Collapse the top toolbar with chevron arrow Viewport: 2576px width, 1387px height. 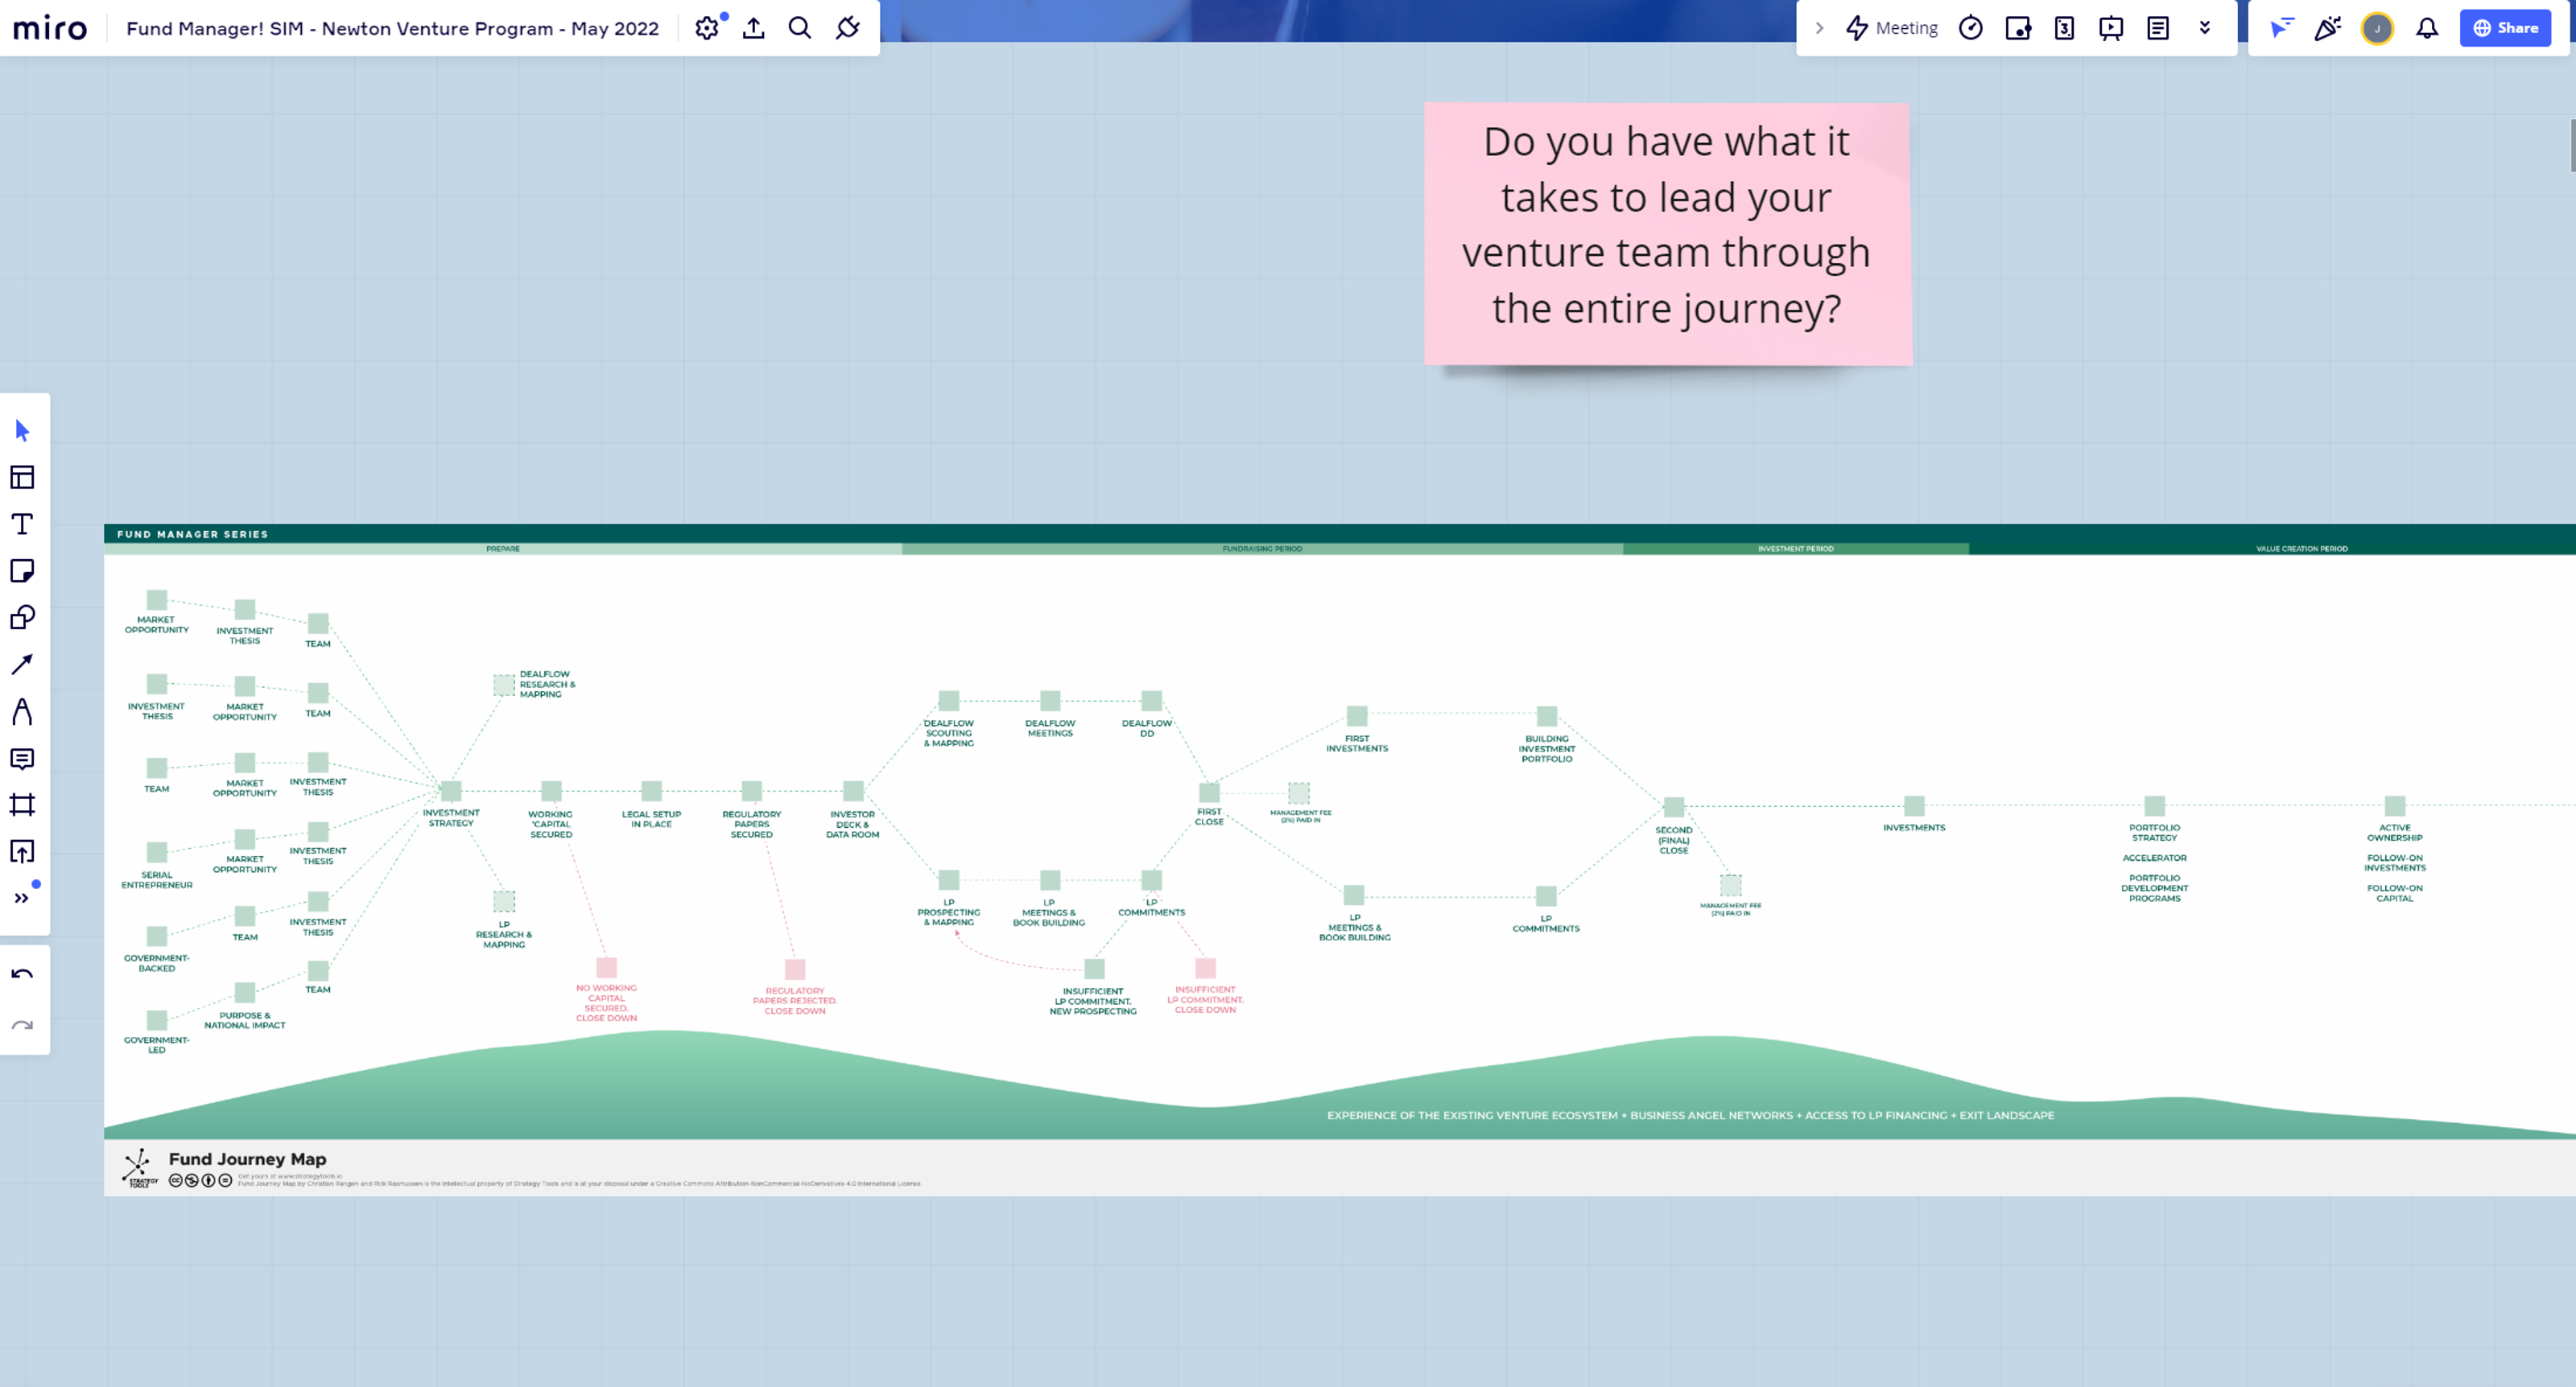[1819, 28]
